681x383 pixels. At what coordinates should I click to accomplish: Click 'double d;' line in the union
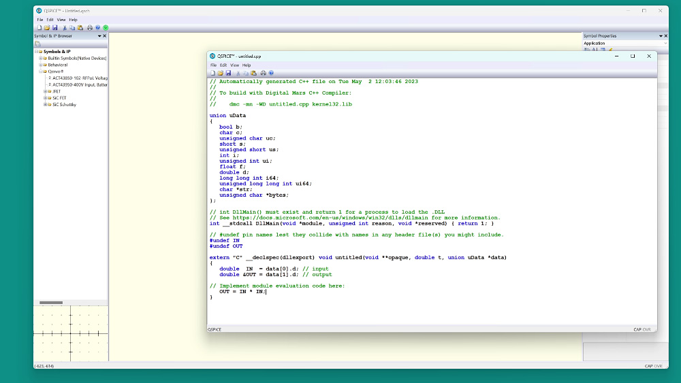234,172
